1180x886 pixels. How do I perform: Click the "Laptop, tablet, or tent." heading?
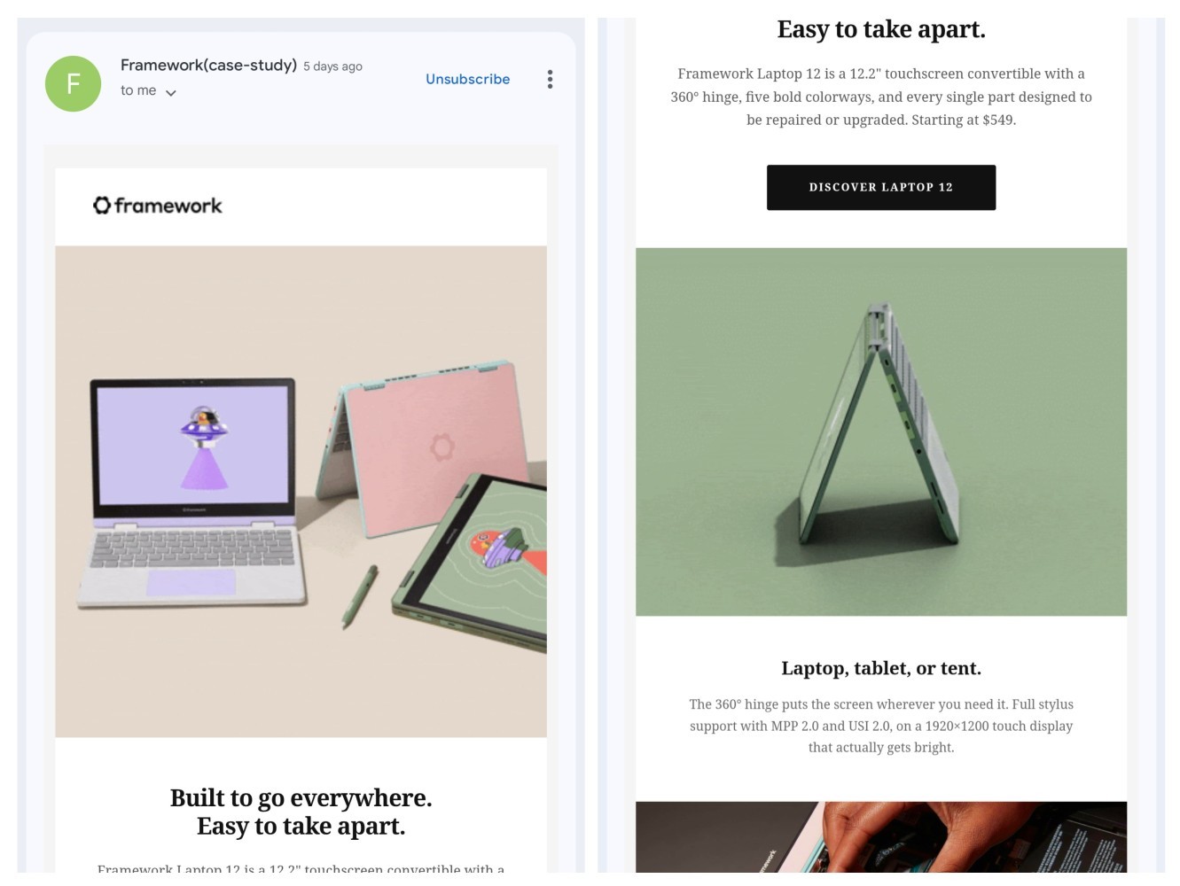(881, 668)
